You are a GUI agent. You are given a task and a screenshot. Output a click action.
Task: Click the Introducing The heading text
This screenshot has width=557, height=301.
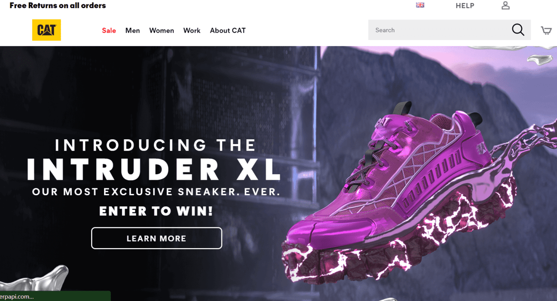156,145
